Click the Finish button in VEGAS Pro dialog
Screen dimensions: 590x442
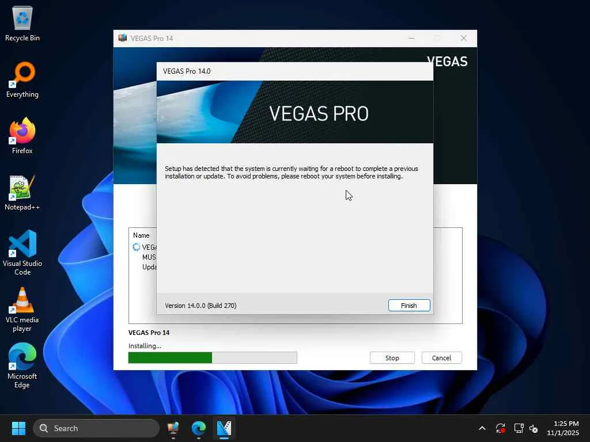409,305
